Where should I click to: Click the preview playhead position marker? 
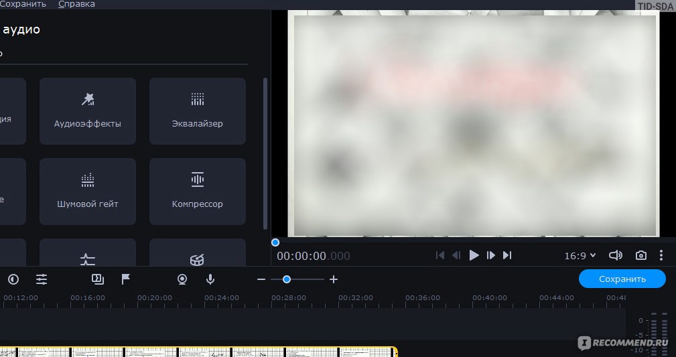pos(275,242)
